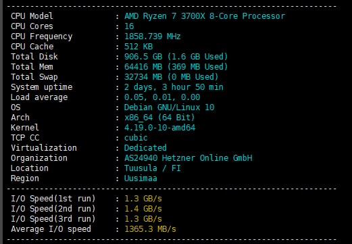Select the 'OS' label

(16, 107)
